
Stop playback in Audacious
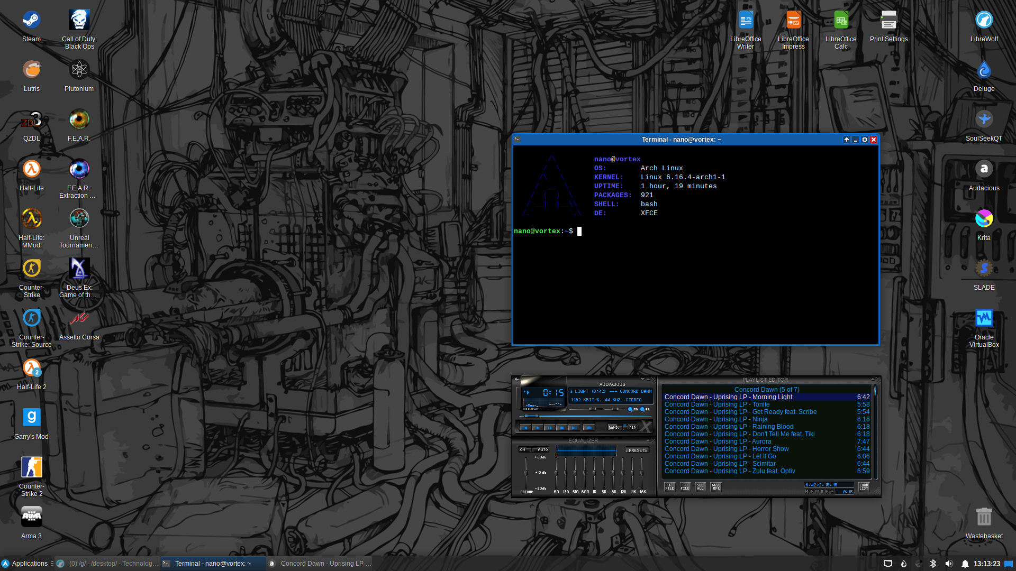pos(561,428)
